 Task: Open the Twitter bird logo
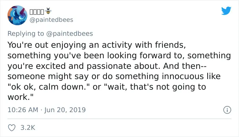coord(226,11)
